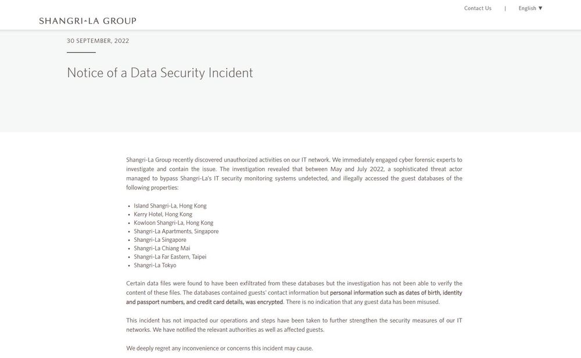Click the Shangri-La Apartments, Singapore list item
The width and height of the screenshot is (581, 358).
click(176, 231)
